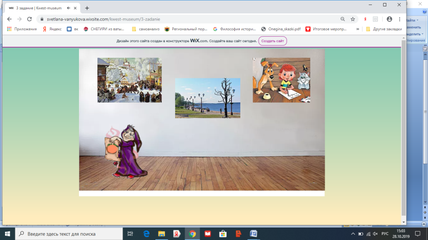Image resolution: width=428 pixels, height=240 pixels.
Task: Click the WiX.com logo in banner
Action: tap(199, 41)
